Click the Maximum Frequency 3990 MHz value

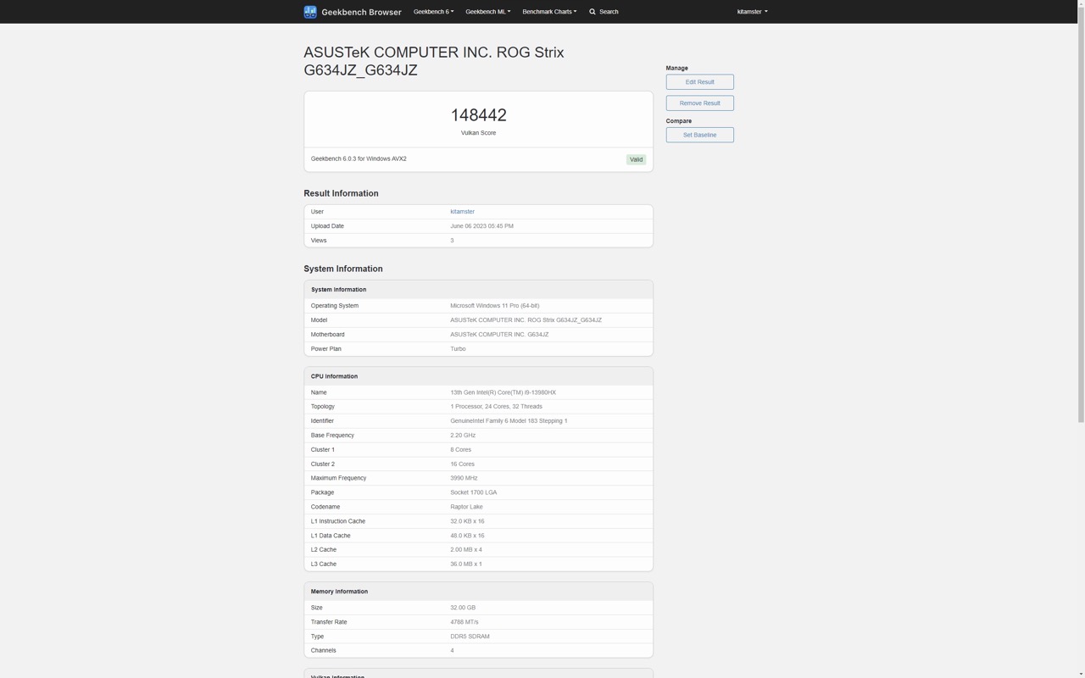464,478
